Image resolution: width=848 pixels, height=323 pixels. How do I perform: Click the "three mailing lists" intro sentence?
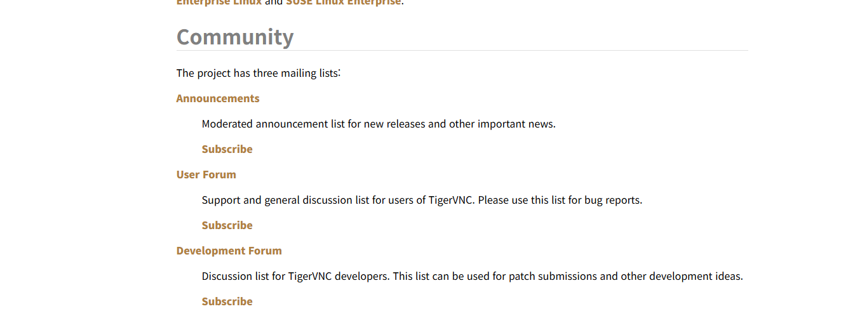tap(259, 73)
